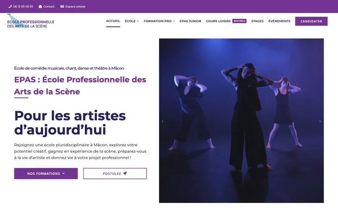This screenshot has height=210, width=338.
Task: Click the envelope icon beside Contact
Action: [40, 6]
